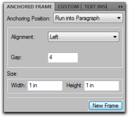Click into the Width field

click(x=45, y=86)
